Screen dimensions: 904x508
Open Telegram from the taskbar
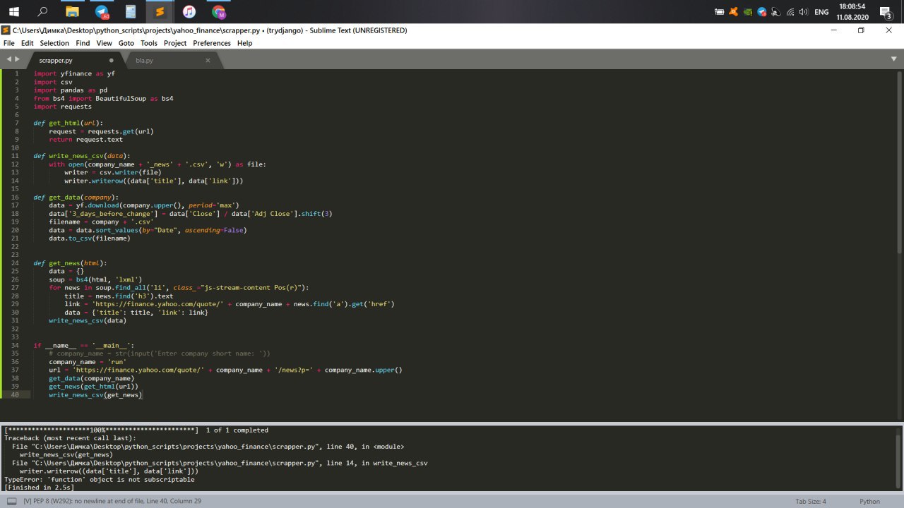(x=102, y=11)
